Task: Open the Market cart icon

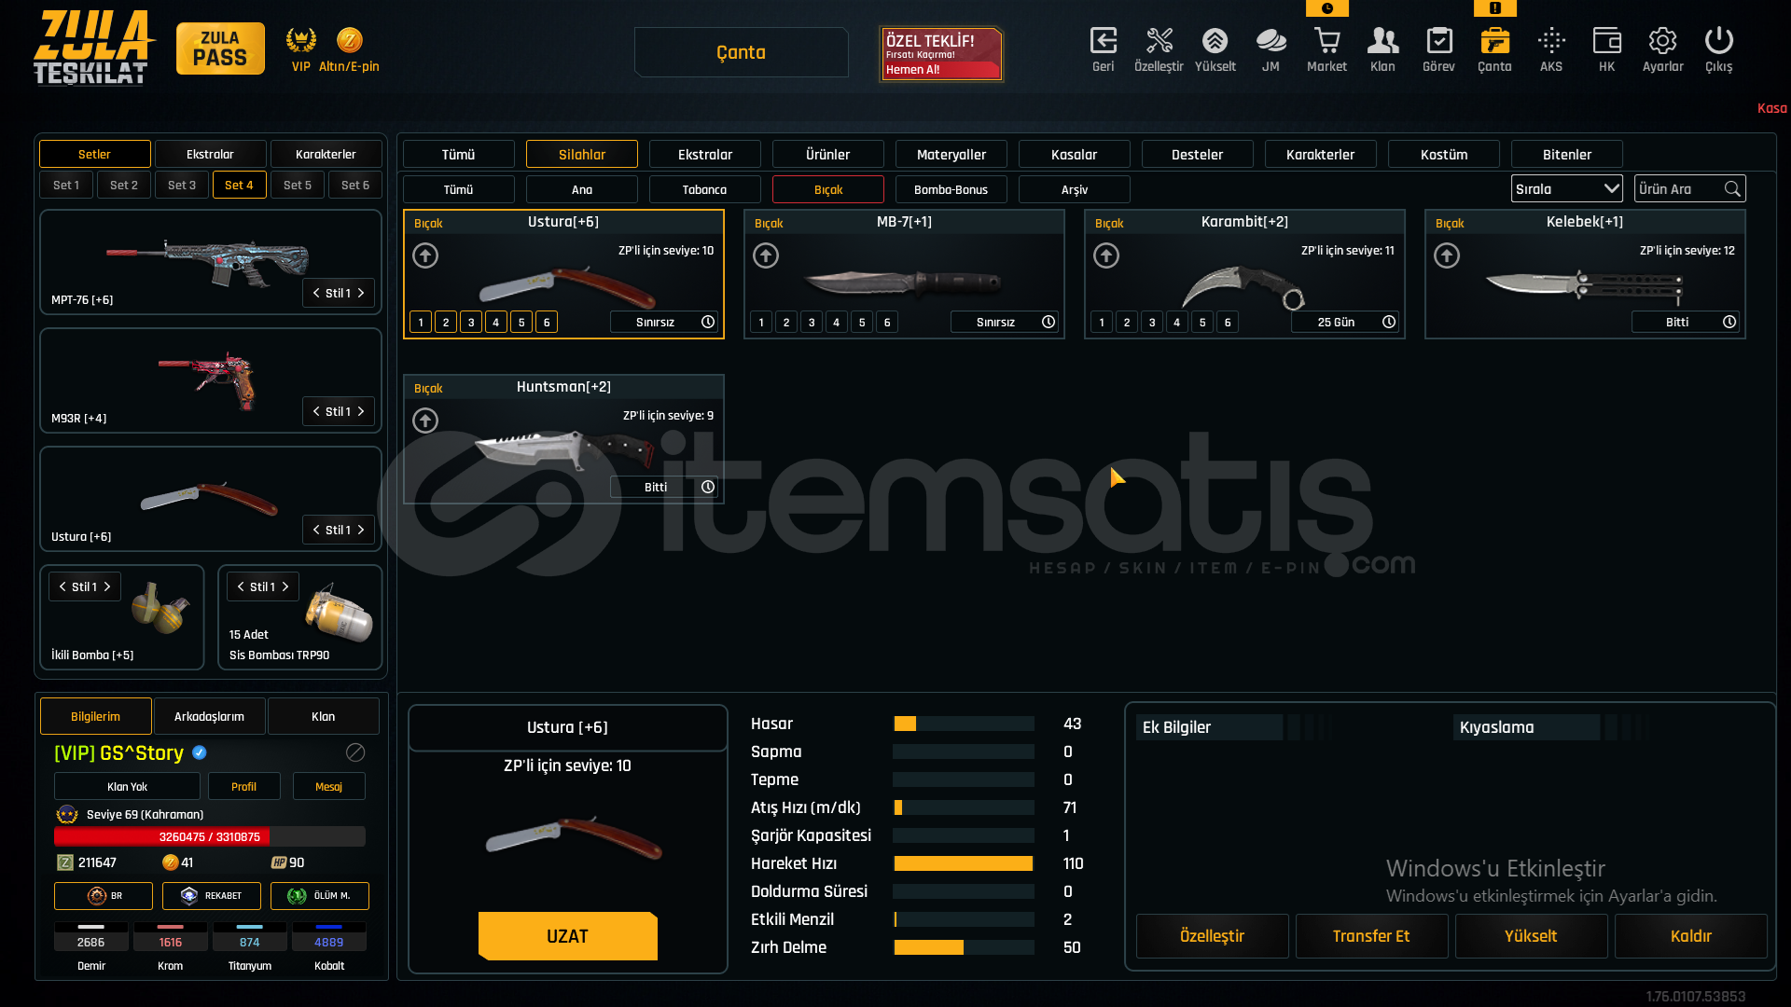Action: [x=1326, y=41]
